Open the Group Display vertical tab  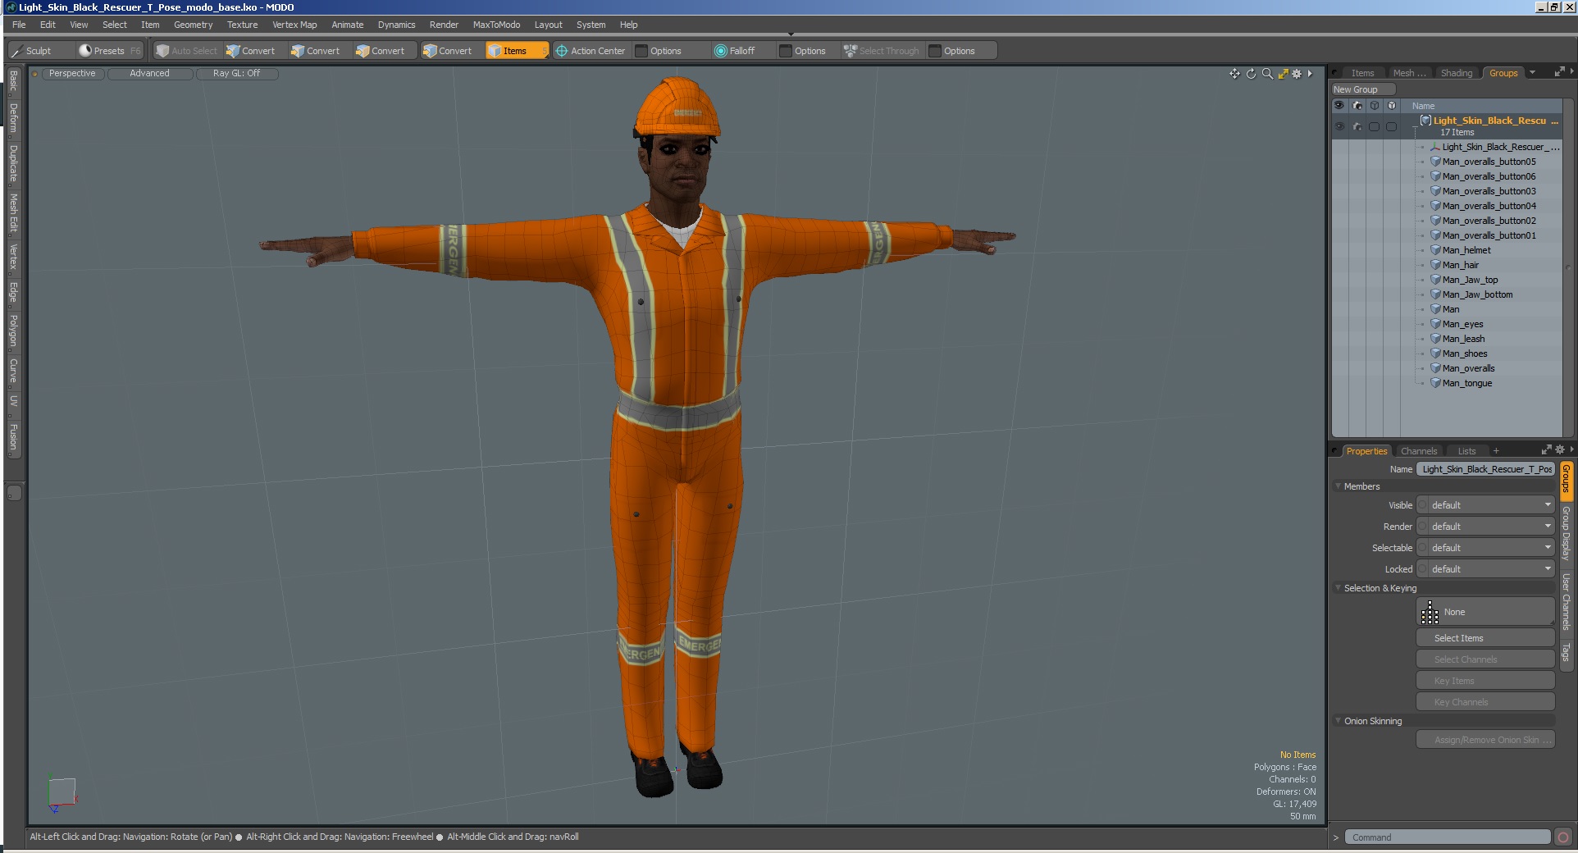tap(1566, 533)
